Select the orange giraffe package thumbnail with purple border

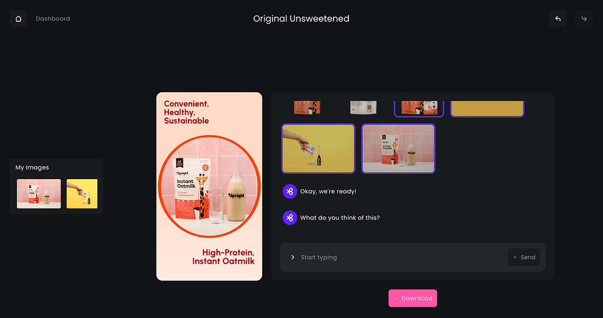point(419,108)
